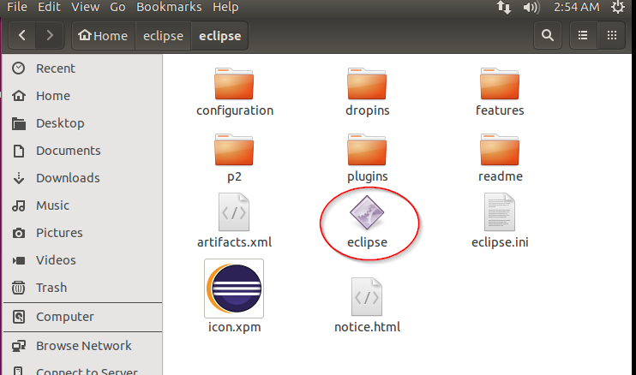Image resolution: width=636 pixels, height=375 pixels.
Task: Open Documents in the sidebar
Action: pos(83,151)
